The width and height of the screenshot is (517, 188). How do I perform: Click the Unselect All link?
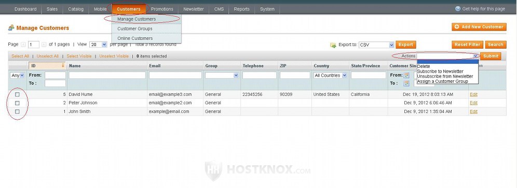click(47, 56)
